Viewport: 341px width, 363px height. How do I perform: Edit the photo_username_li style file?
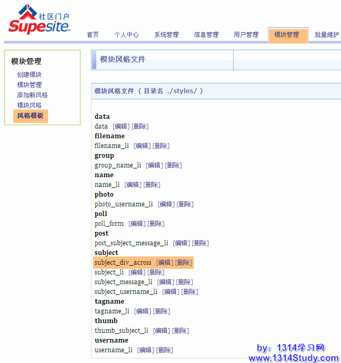tap(166, 204)
